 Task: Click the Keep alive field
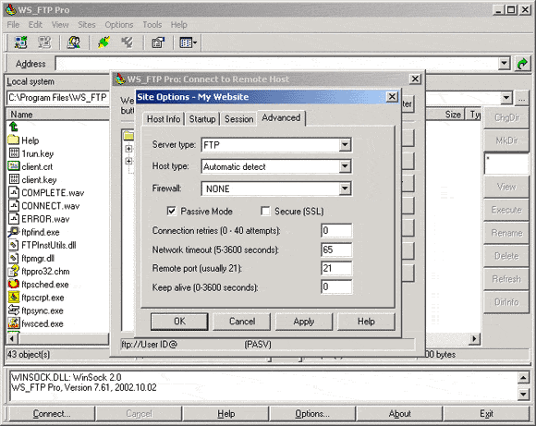(x=336, y=286)
